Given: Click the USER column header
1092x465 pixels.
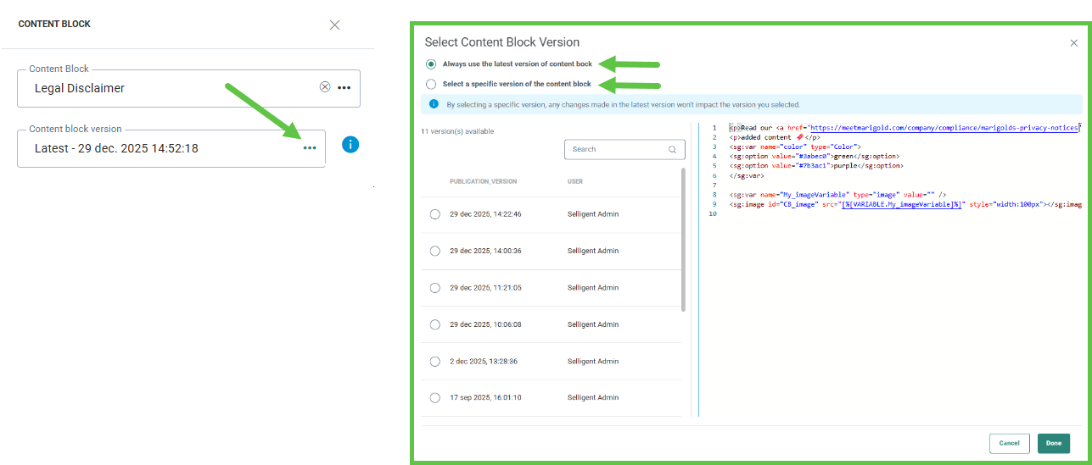Looking at the screenshot, I should point(575,181).
